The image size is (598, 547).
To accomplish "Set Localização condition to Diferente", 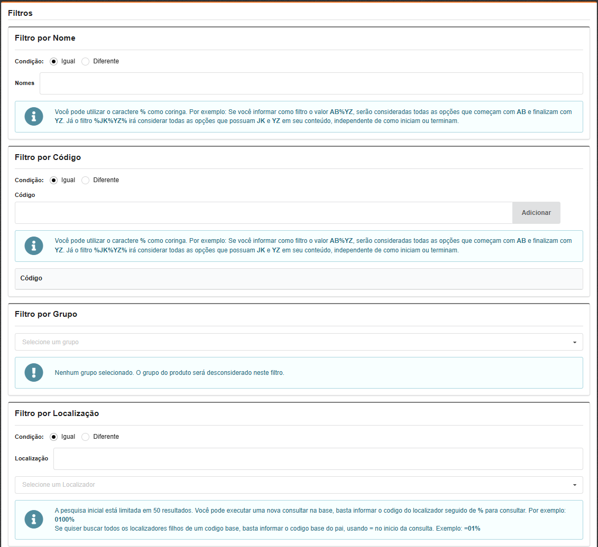I will tap(86, 437).
